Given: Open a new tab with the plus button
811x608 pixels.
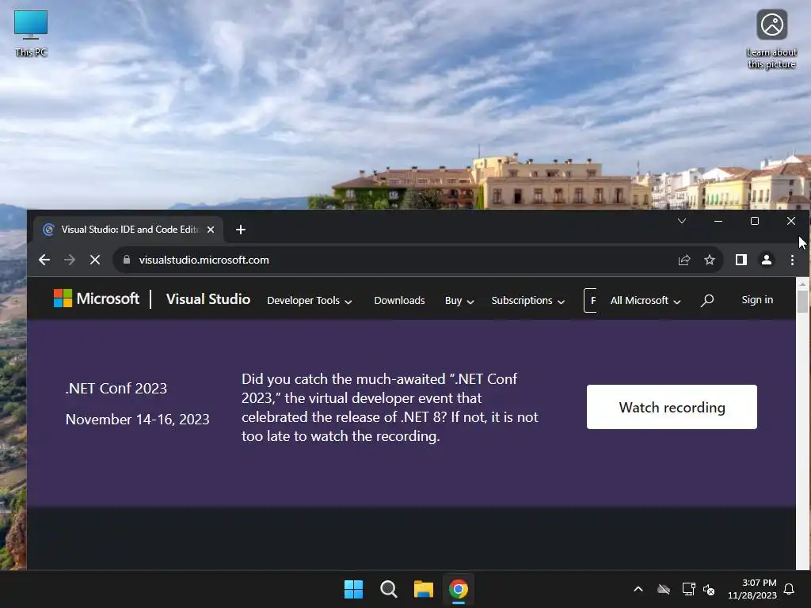Looking at the screenshot, I should tap(241, 230).
